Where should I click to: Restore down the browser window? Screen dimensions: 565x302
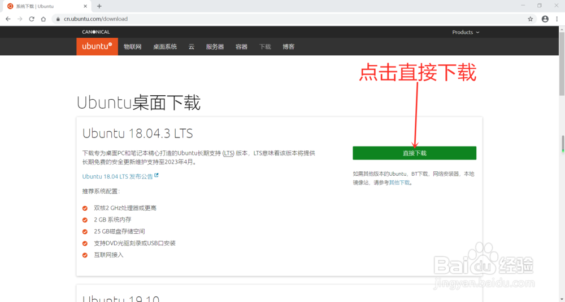[540, 6]
